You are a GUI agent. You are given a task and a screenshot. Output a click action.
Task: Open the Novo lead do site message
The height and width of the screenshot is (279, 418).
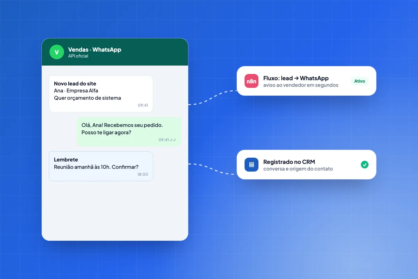tap(101, 94)
